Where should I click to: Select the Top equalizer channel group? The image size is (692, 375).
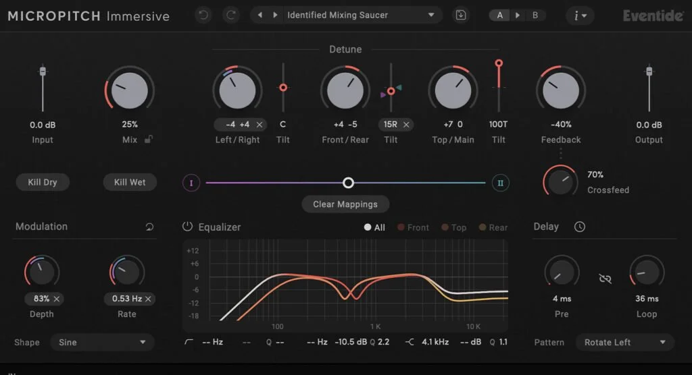point(453,227)
